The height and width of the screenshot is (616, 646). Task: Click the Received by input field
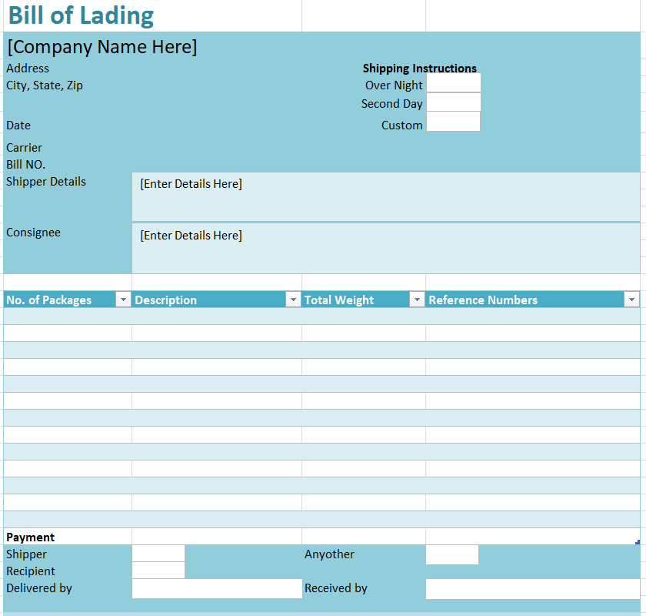(x=532, y=589)
